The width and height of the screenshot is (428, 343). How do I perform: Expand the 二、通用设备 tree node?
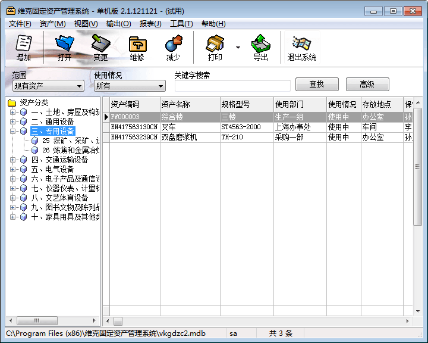[x=12, y=121]
